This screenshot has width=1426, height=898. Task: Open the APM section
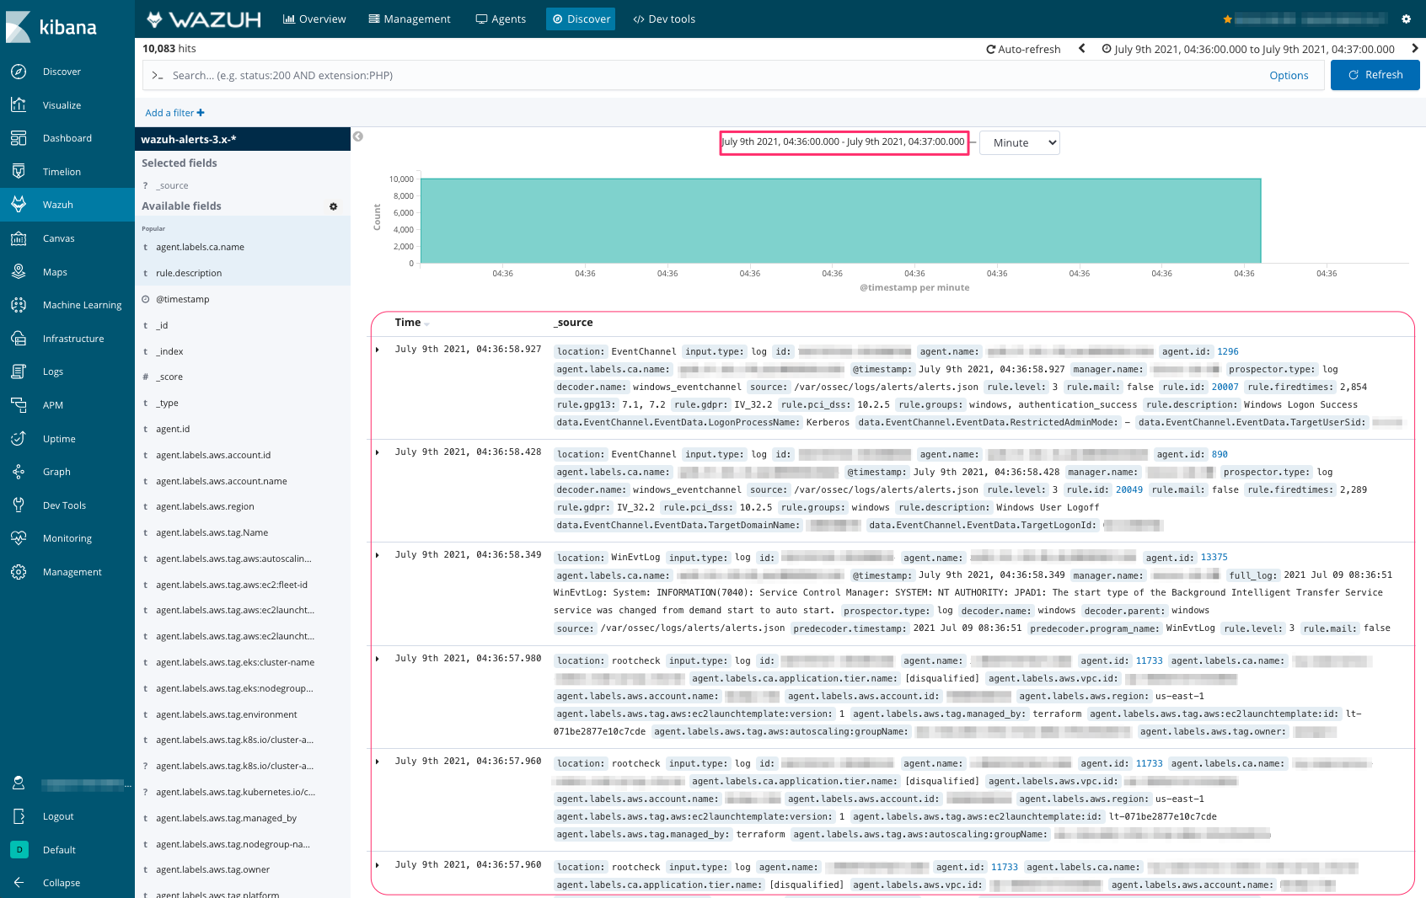point(52,405)
